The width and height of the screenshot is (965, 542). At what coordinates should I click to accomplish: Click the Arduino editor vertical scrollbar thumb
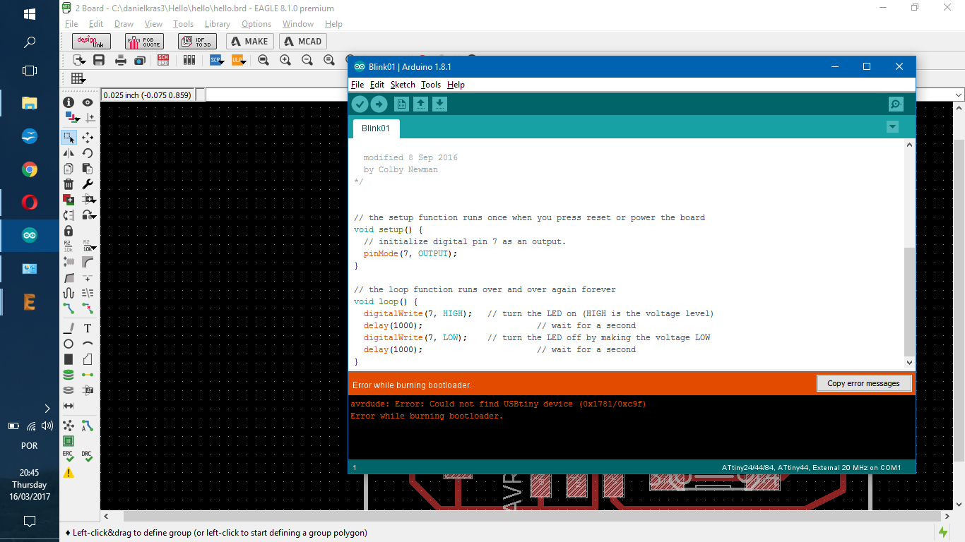909,302
